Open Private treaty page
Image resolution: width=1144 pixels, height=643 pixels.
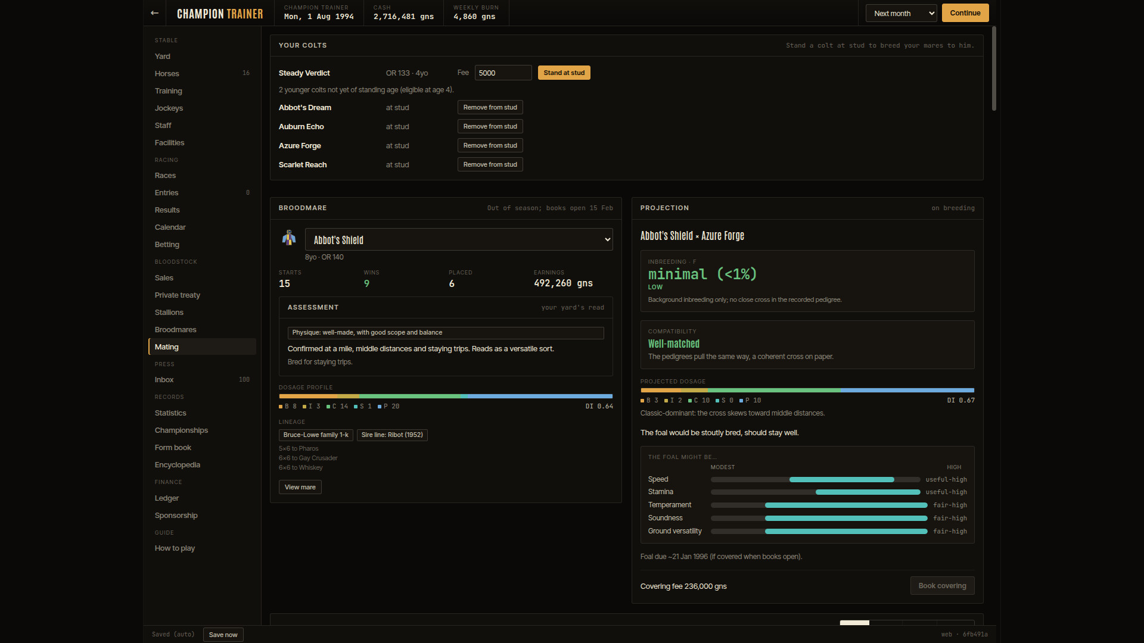(x=202, y=295)
